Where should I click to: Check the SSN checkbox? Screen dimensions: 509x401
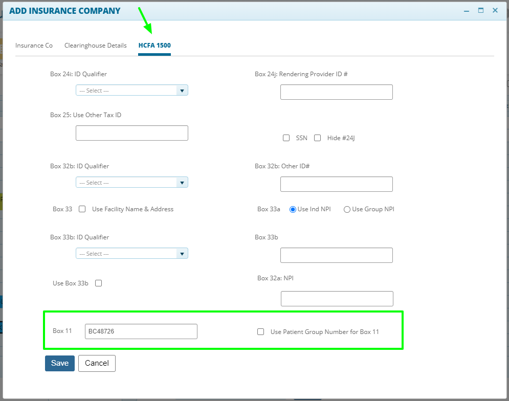click(286, 138)
